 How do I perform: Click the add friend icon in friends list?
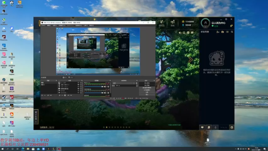click(x=218, y=32)
